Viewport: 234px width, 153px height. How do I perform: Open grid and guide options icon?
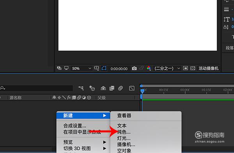pos(97,68)
